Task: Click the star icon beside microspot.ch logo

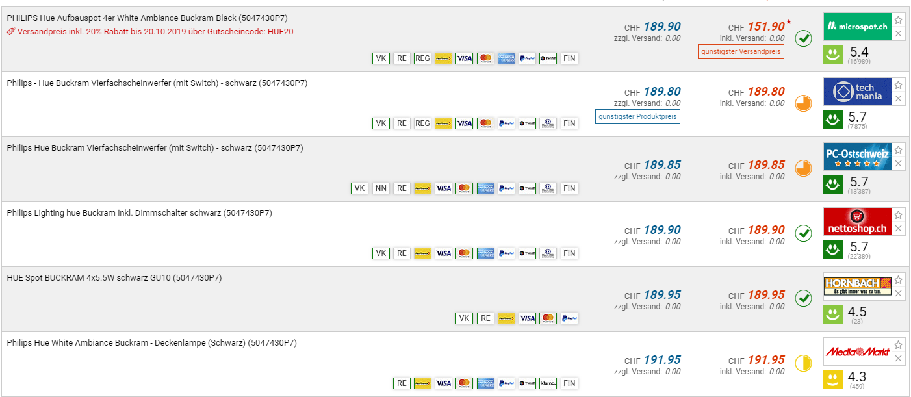Action: point(898,19)
